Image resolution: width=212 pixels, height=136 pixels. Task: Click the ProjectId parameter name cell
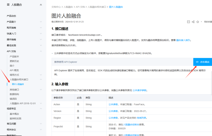coord(63,127)
